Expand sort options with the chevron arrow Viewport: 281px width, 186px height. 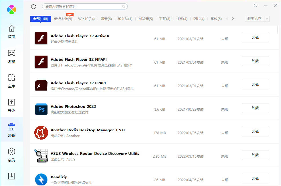click(x=267, y=19)
